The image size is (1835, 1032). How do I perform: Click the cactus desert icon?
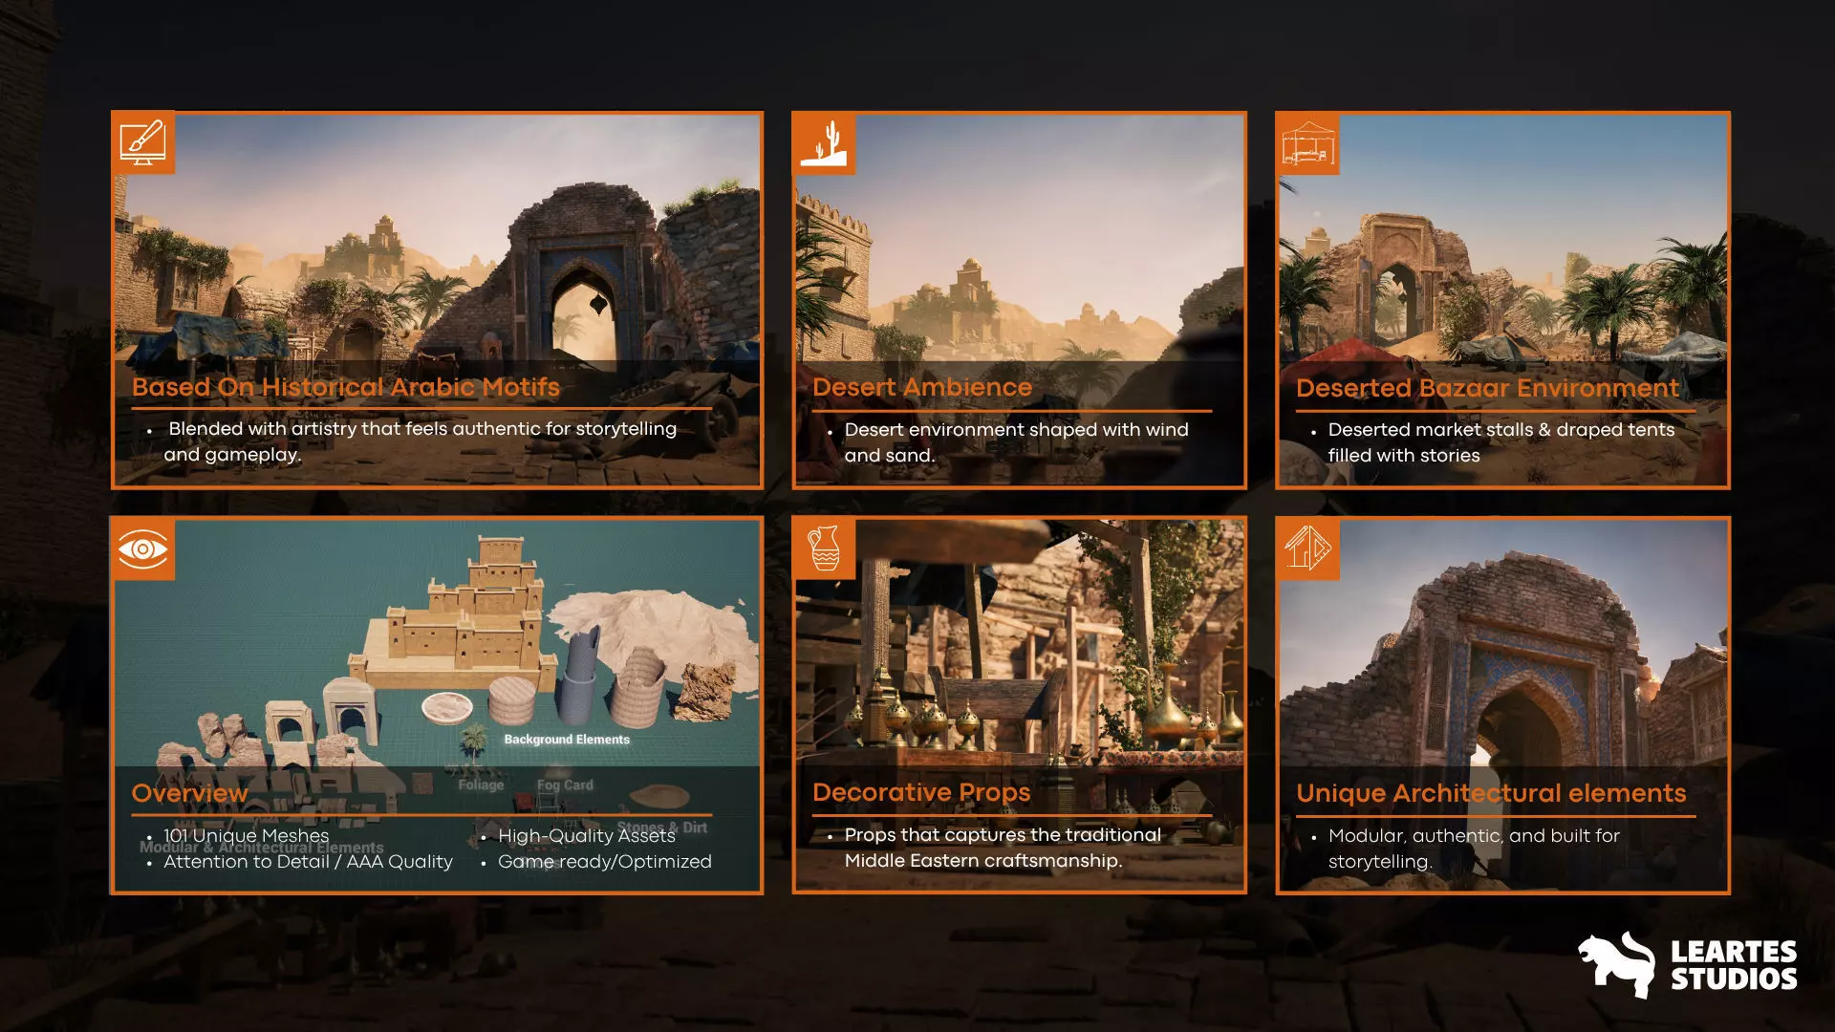point(824,143)
